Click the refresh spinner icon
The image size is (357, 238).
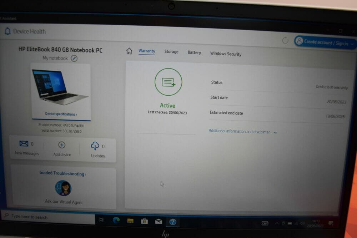(285, 41)
